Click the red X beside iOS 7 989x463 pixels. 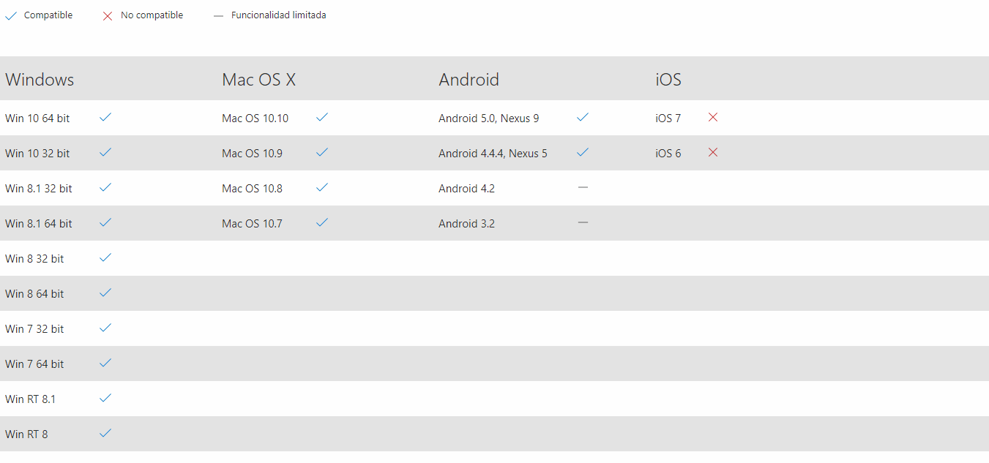click(713, 117)
